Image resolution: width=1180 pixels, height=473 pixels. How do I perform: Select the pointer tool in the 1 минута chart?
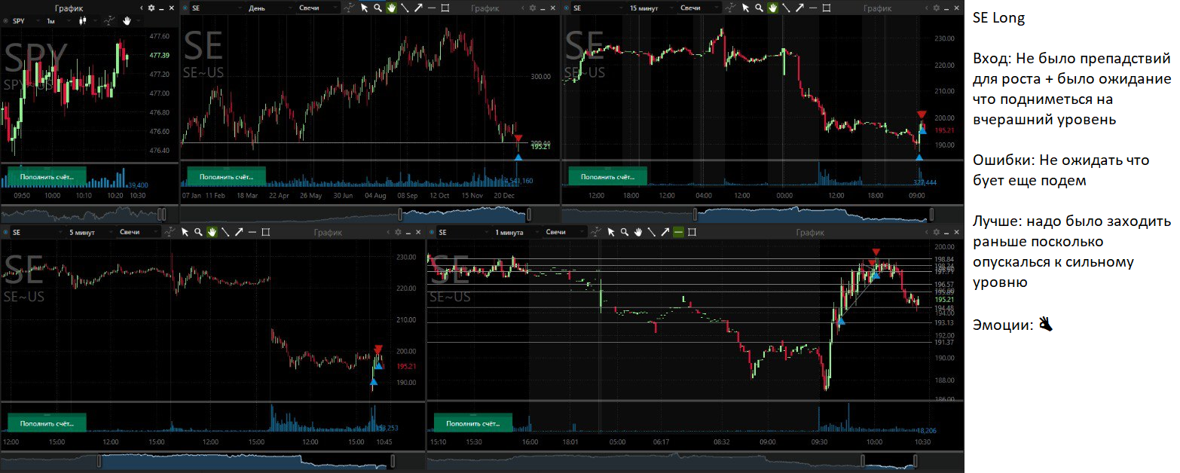(x=611, y=232)
